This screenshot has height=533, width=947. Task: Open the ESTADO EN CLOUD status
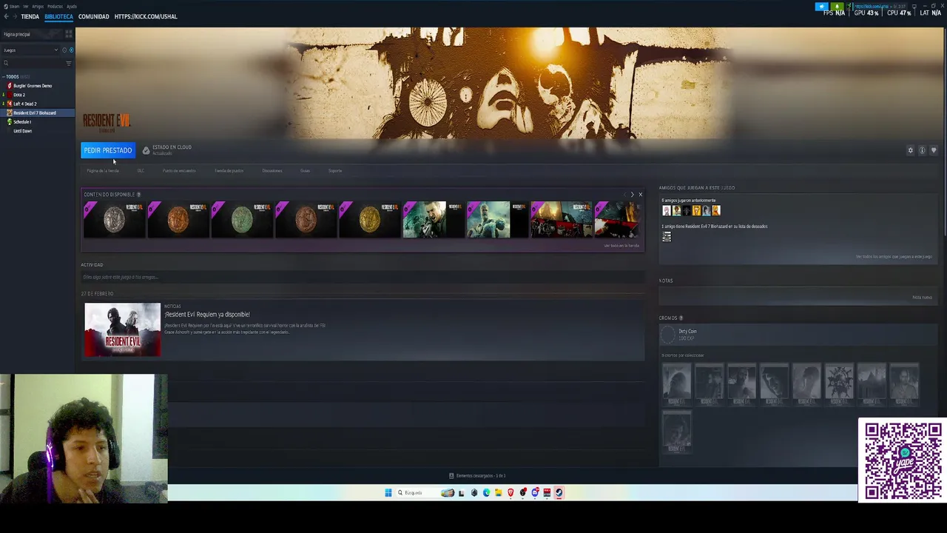tap(167, 150)
